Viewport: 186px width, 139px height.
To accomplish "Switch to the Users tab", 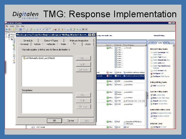I will [x=88, y=44].
